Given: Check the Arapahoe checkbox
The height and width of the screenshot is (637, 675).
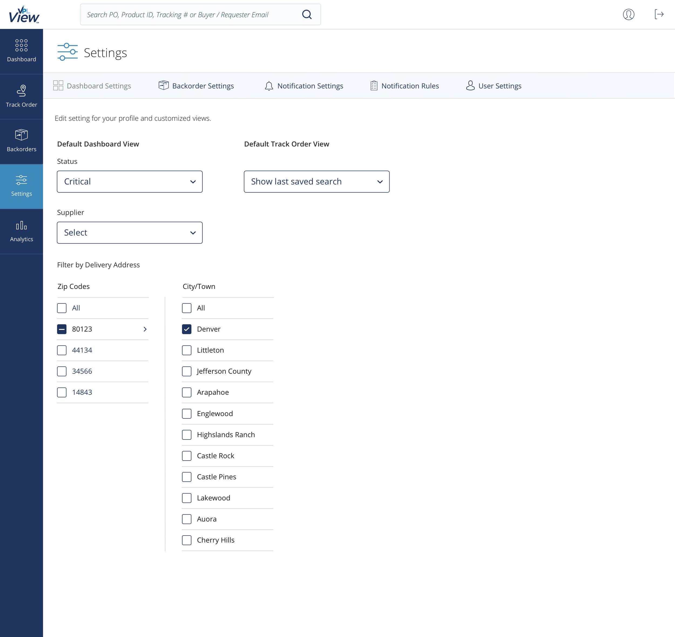Looking at the screenshot, I should pyautogui.click(x=187, y=392).
